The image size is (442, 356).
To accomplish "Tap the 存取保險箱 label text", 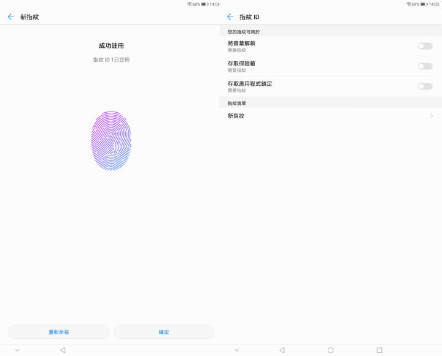I will click(x=241, y=64).
